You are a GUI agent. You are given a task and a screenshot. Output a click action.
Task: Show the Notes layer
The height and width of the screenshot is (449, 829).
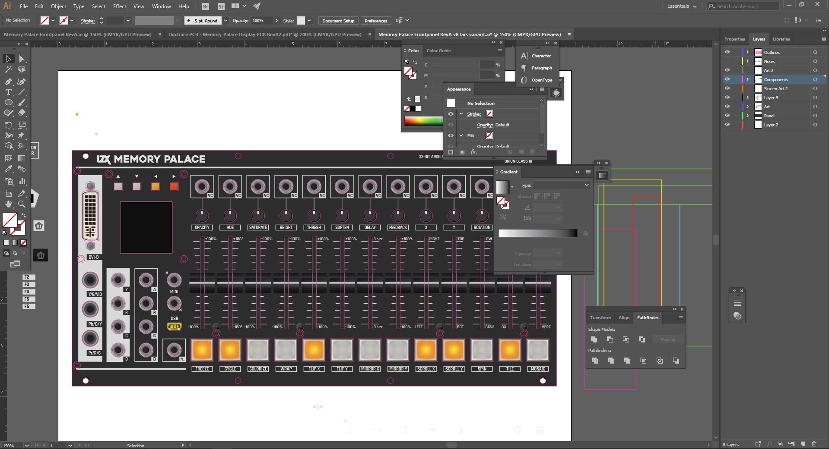(x=727, y=61)
